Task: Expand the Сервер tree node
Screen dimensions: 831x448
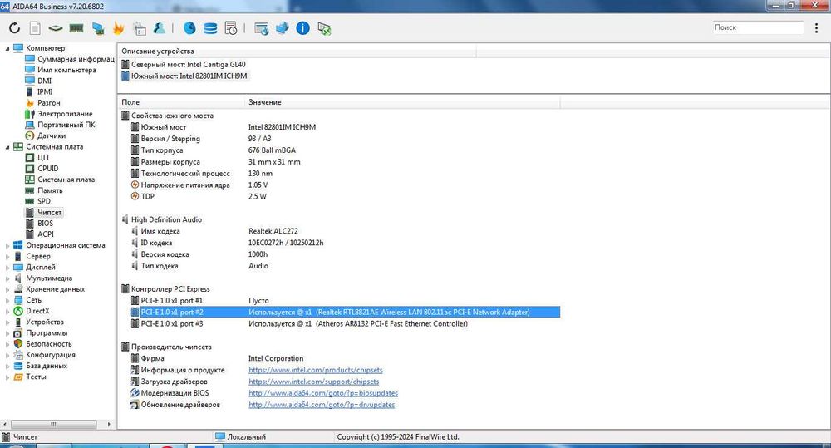Action: tap(7, 257)
